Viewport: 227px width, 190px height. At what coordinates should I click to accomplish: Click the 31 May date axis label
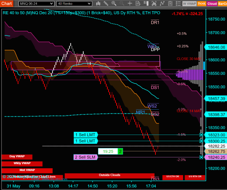[x=13, y=186]
